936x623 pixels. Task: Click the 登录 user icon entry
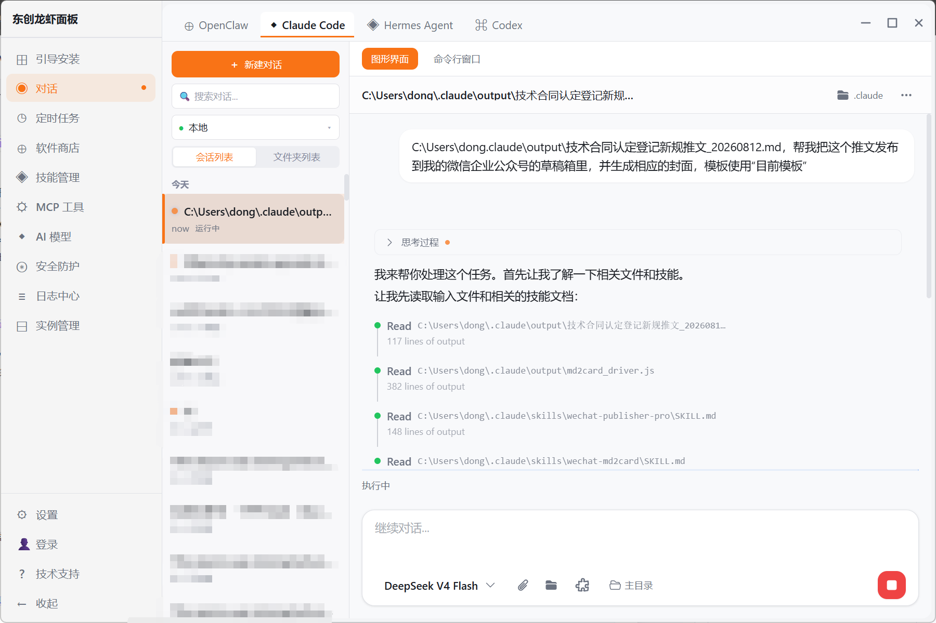[x=24, y=544]
